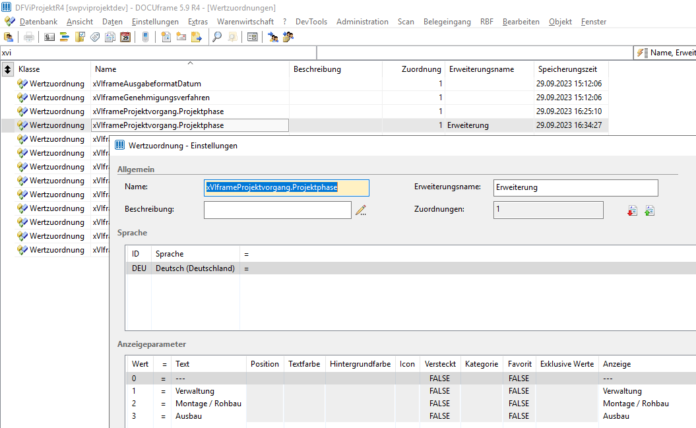Click the database users toolbar icon
This screenshot has height=428, width=696.
pos(9,37)
